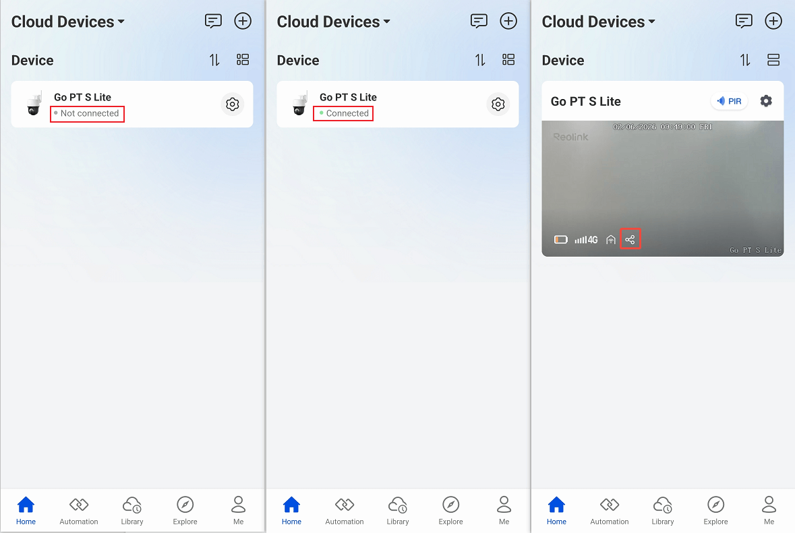
Task: Expand Cloud Devices dropdown above the Not connected device
Action: 67,22
